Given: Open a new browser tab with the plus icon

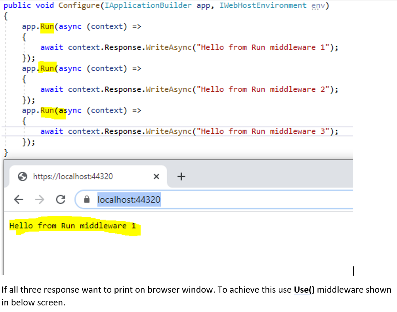Looking at the screenshot, I should click(181, 176).
